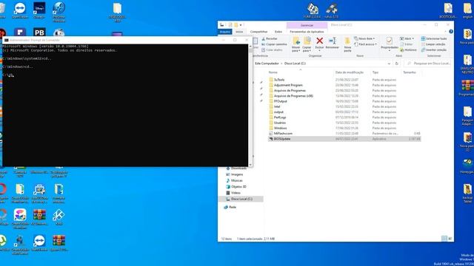Switch to the Exibir ribbon tab
The height and width of the screenshot is (266, 474).
point(278,32)
